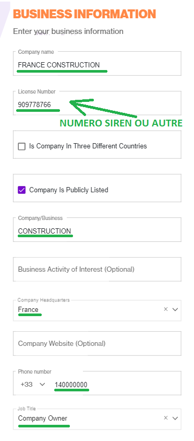Clear the Company Headquarters selection
Viewport: 194px width, 441px height.
click(166, 309)
